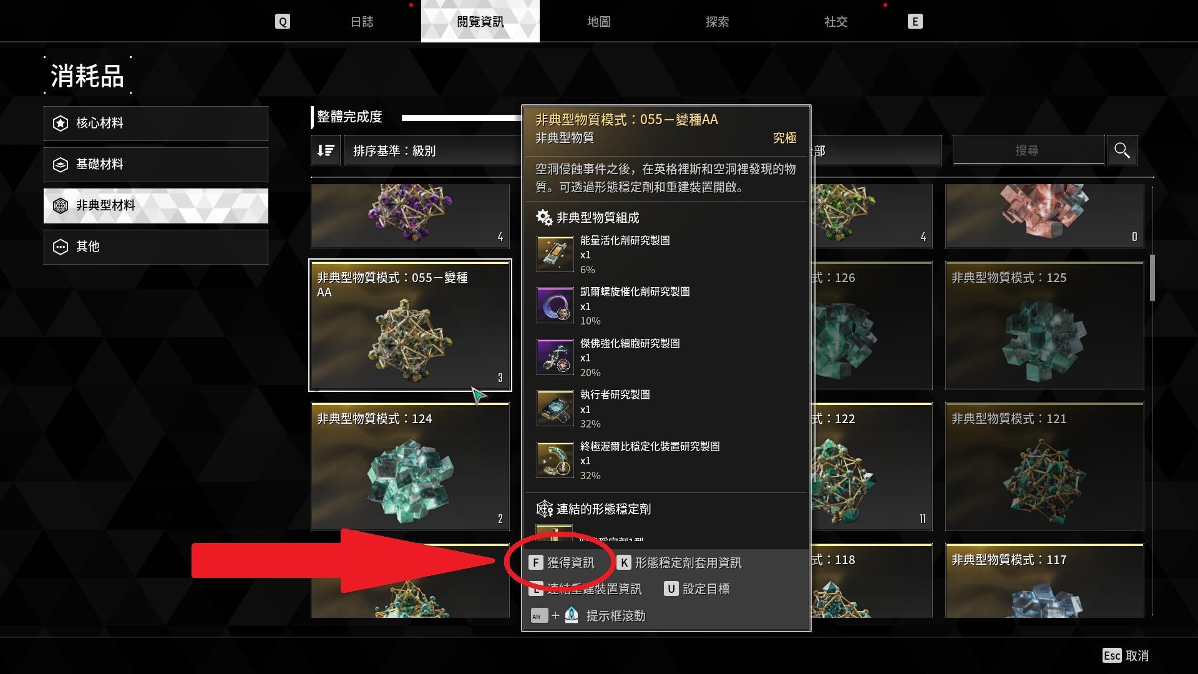Image resolution: width=1198 pixels, height=674 pixels.
Task: Click the 獲得資訊 button
Action: click(x=562, y=563)
